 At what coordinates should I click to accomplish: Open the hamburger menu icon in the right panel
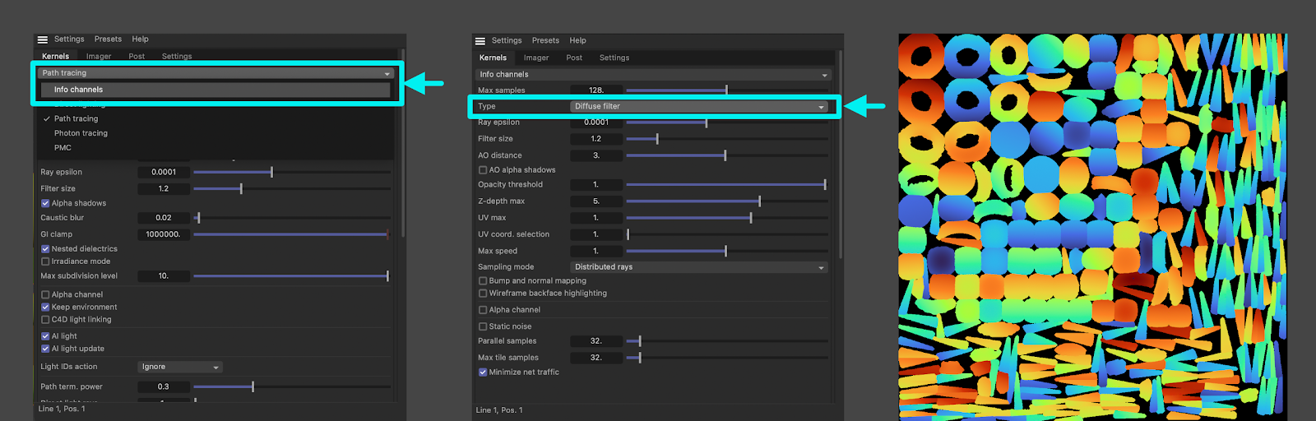click(480, 41)
